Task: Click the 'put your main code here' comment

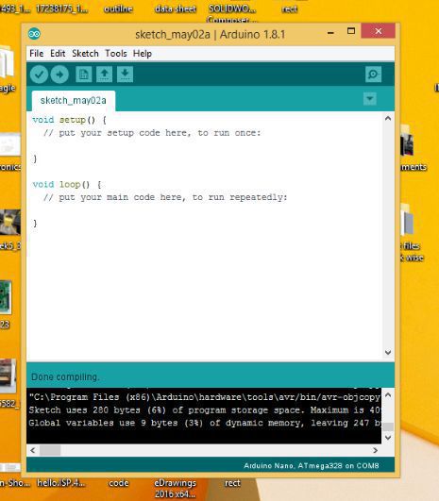Action: (x=165, y=197)
